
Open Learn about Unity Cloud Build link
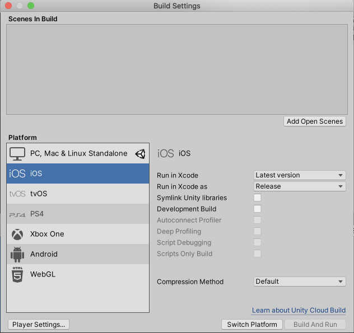pyautogui.click(x=299, y=311)
